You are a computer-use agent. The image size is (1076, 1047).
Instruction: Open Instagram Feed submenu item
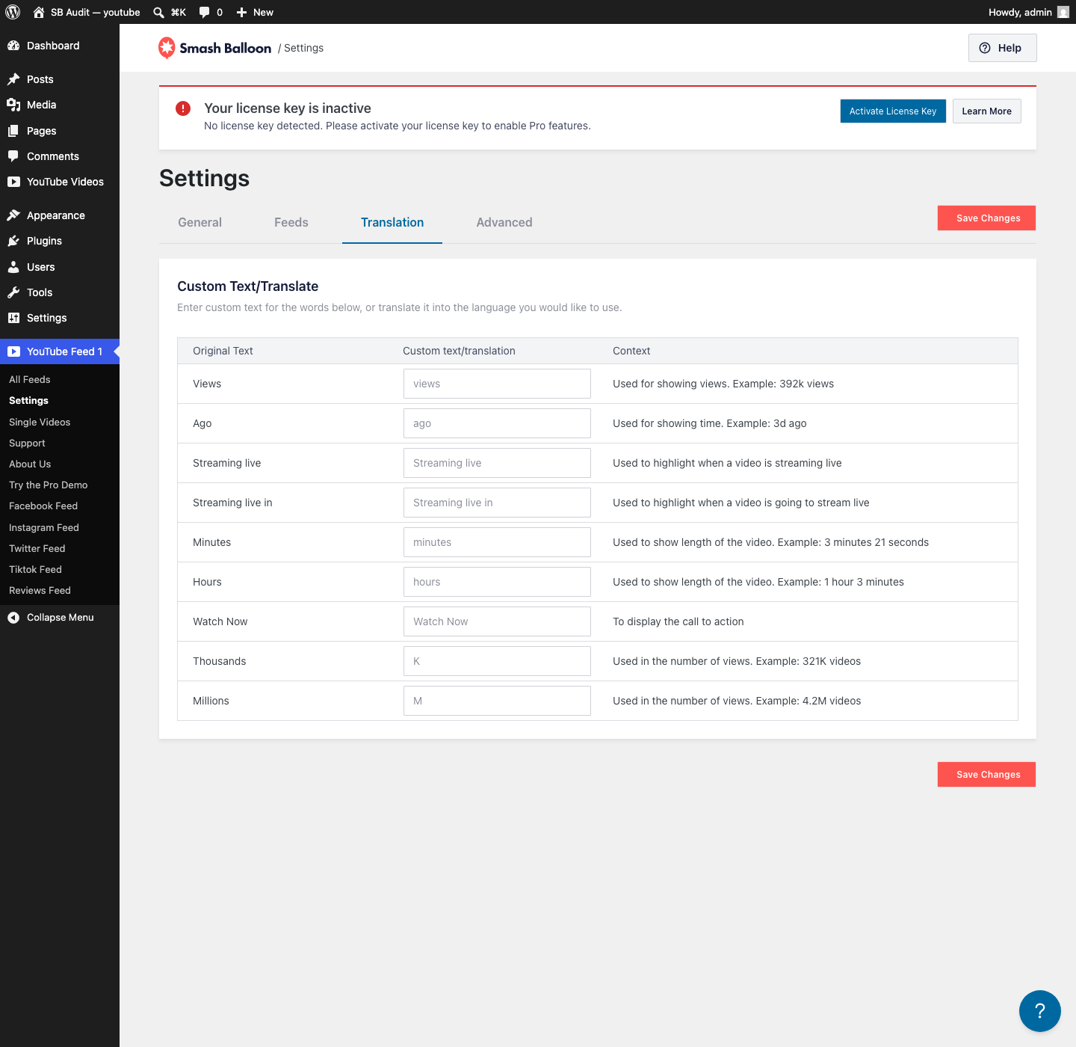(x=44, y=528)
